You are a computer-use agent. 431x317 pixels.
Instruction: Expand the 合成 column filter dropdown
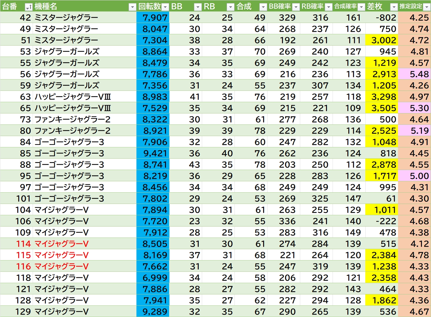click(x=263, y=7)
